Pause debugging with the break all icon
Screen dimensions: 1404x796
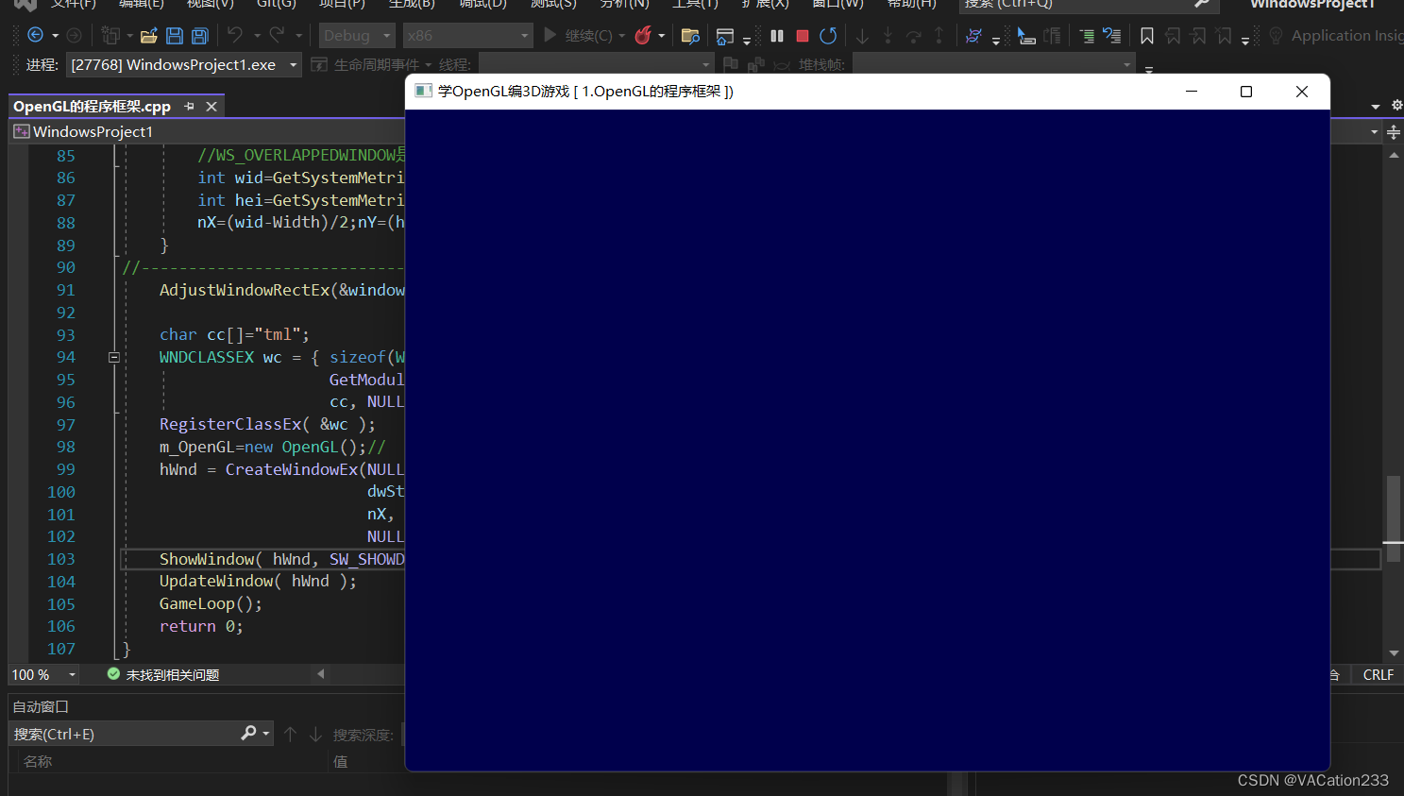click(x=777, y=36)
